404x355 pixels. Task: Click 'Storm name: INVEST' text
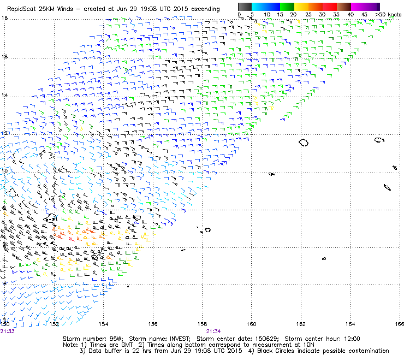pyautogui.click(x=159, y=339)
